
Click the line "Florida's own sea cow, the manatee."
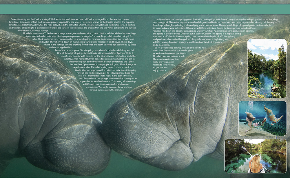[x=106, y=90]
